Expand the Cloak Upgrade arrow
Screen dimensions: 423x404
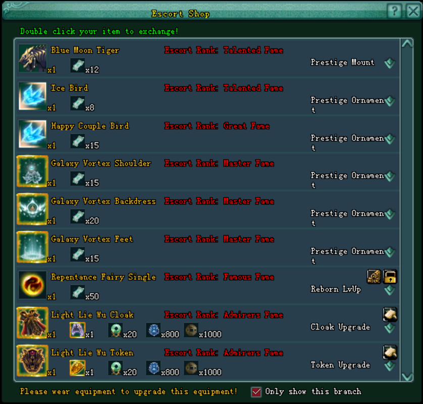[x=390, y=328]
